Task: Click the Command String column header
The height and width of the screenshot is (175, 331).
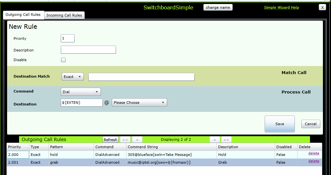Action: (171, 147)
